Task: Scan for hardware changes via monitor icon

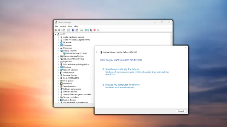Action: 86,30
